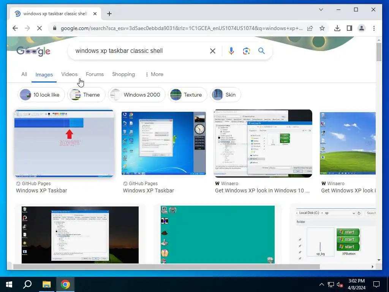Show hidden system tray icons

coord(321,284)
